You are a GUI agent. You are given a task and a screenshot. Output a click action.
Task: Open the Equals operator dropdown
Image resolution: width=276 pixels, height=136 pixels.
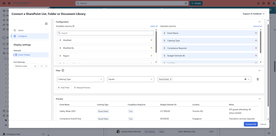[131, 79]
